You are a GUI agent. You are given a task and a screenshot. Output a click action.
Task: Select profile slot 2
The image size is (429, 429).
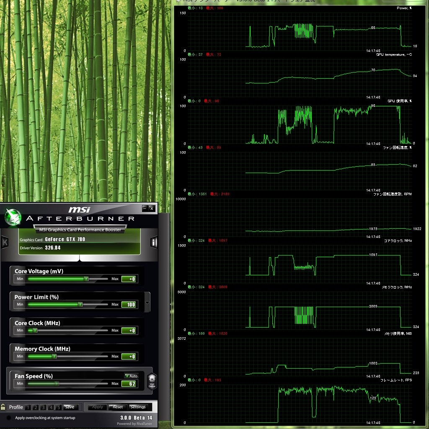(x=36, y=407)
